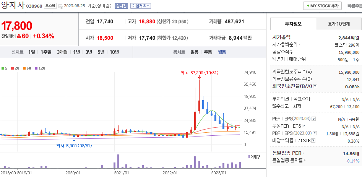Click the 최고 67,200 (10/31) chart marker

[200, 73]
